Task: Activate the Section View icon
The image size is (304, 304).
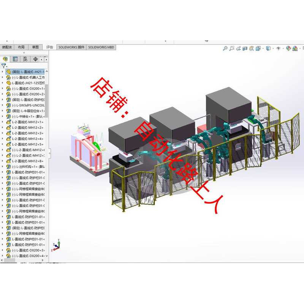Action: (245, 48)
